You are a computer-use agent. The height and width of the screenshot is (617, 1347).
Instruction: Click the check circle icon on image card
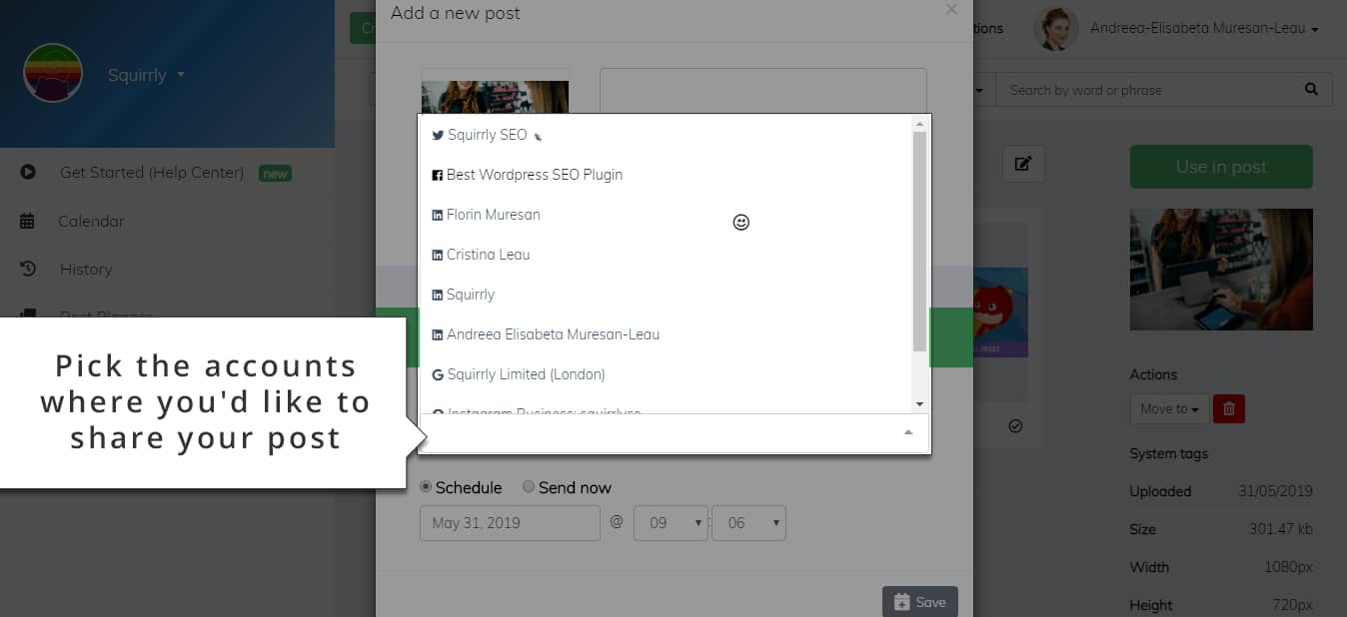pyautogui.click(x=1015, y=425)
